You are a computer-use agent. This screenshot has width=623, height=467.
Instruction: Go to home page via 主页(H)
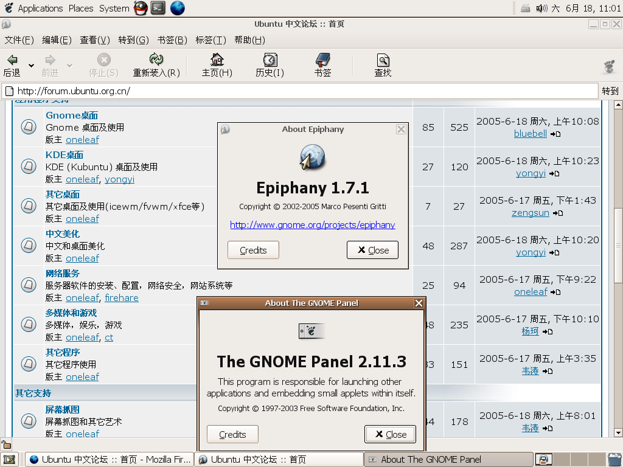(x=217, y=66)
